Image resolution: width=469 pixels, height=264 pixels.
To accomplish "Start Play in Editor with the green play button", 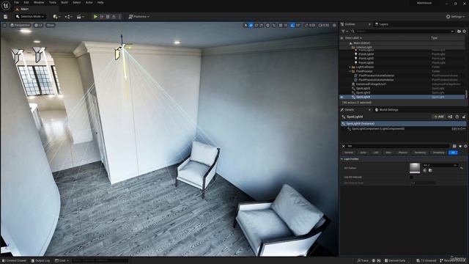I will pyautogui.click(x=95, y=17).
